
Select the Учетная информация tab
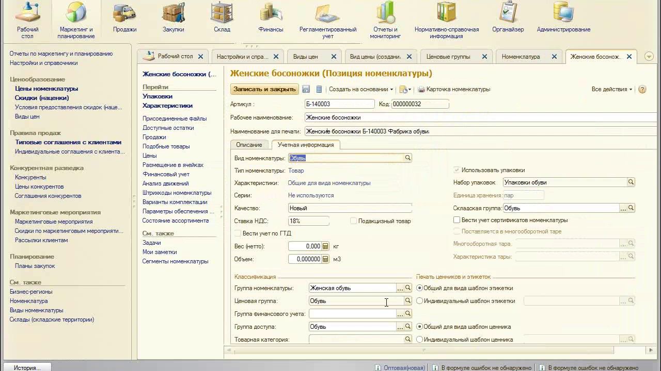point(306,145)
